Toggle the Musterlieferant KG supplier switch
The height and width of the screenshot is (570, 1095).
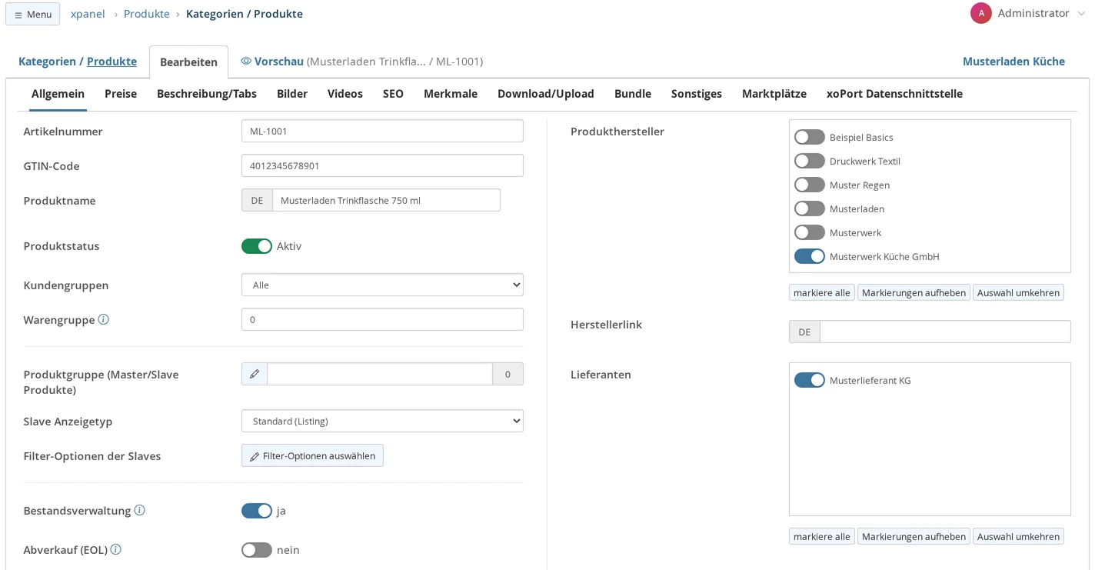(810, 380)
